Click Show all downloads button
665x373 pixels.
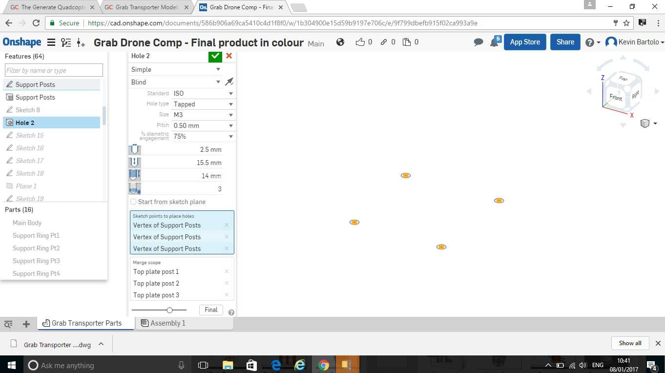pos(630,343)
